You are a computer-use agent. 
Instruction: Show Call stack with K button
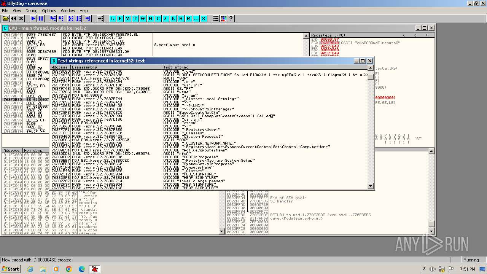[173, 18]
